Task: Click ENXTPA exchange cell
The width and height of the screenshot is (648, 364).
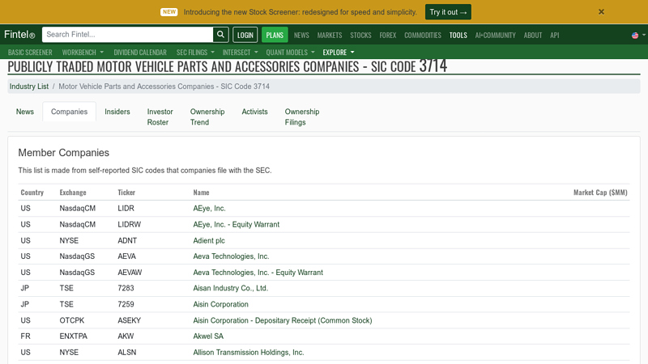Action: [x=73, y=336]
